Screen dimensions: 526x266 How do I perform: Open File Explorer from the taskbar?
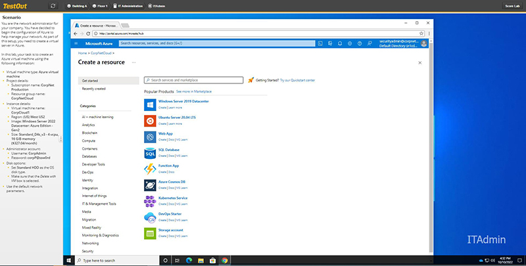click(201, 260)
